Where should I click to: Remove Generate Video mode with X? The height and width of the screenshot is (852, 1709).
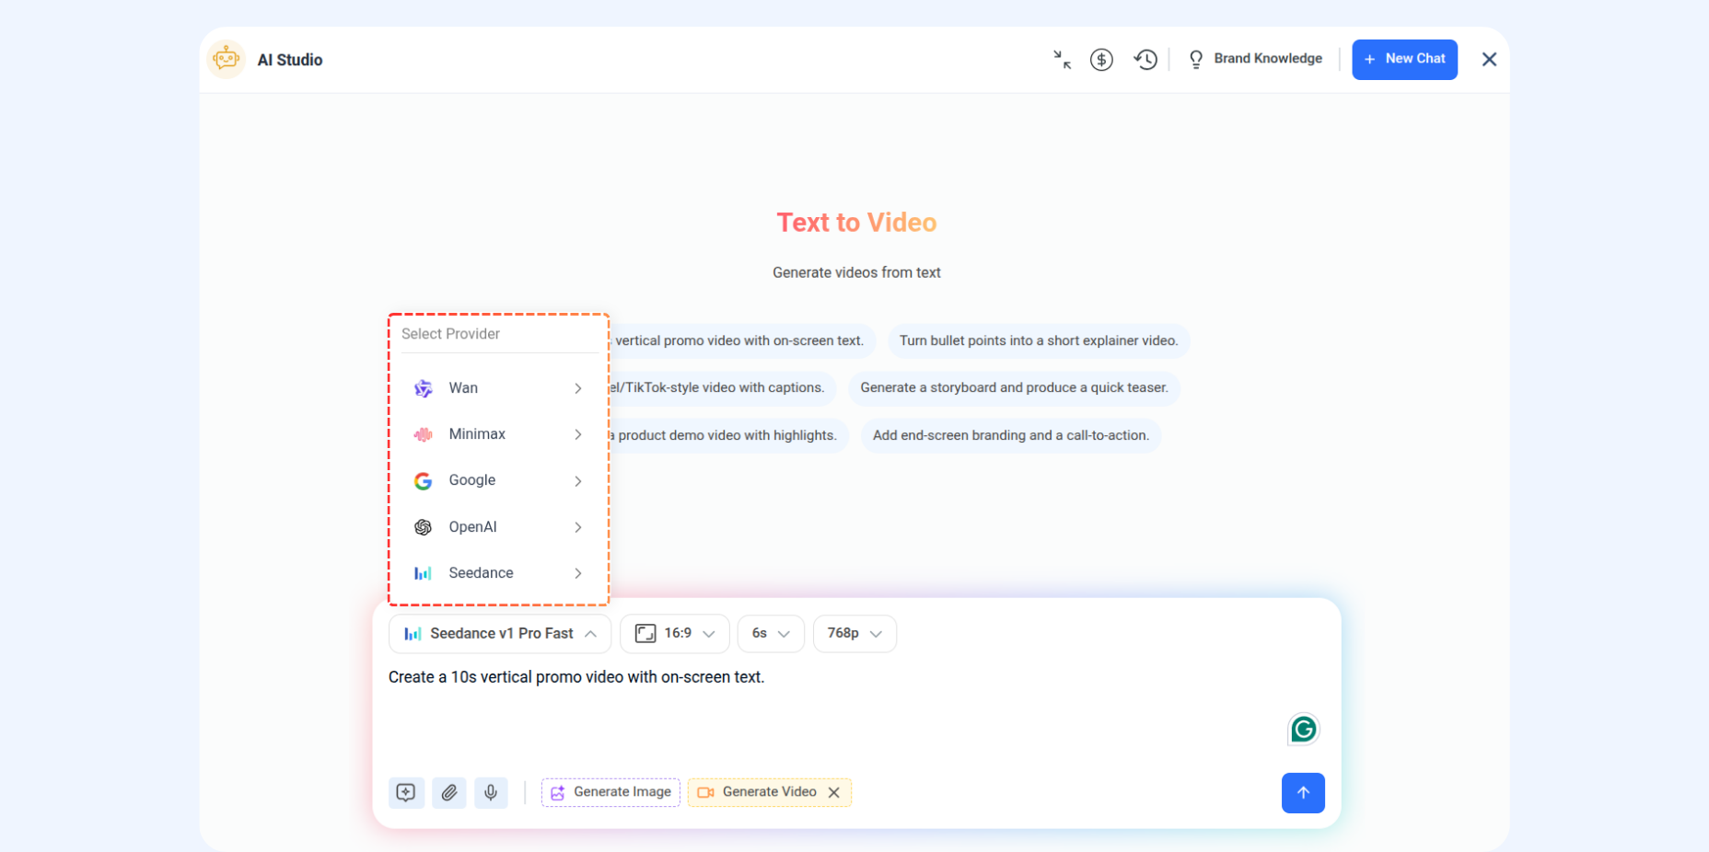(x=834, y=792)
